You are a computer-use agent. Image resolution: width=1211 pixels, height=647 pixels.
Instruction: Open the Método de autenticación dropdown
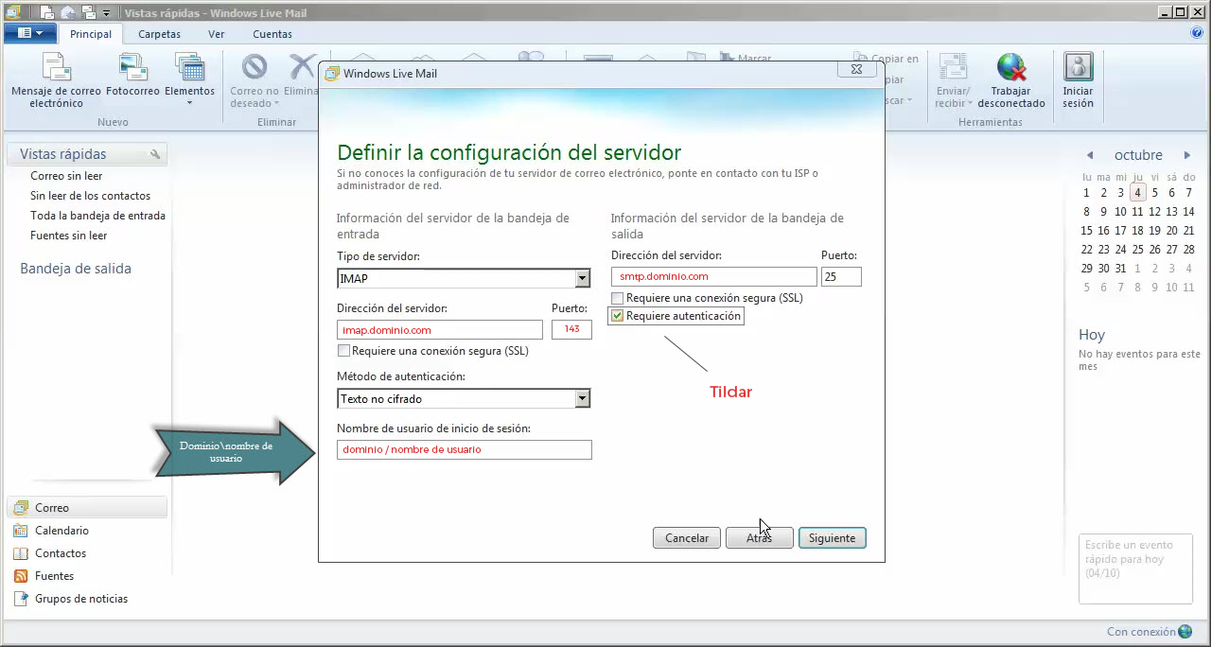coord(583,398)
